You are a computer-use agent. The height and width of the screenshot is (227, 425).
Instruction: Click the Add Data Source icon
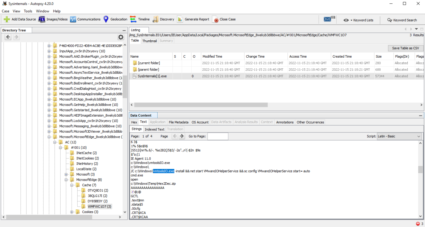7,19
